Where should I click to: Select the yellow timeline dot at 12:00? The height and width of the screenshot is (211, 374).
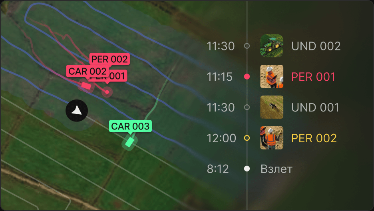pos(247,138)
